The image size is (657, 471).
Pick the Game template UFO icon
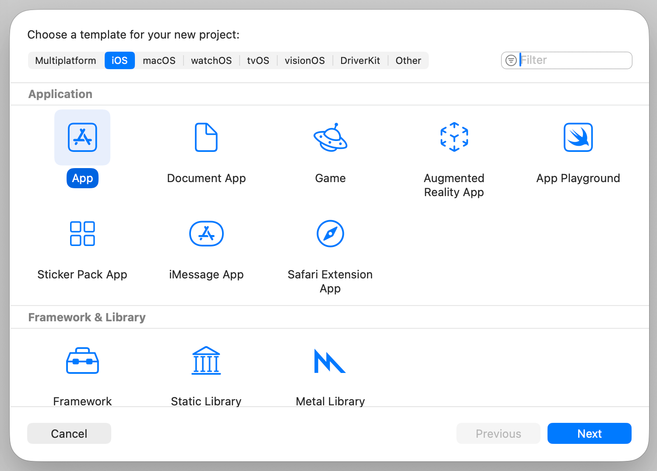pyautogui.click(x=330, y=137)
